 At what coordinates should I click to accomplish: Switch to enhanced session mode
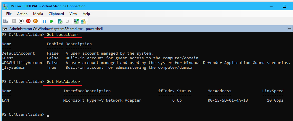76,21
